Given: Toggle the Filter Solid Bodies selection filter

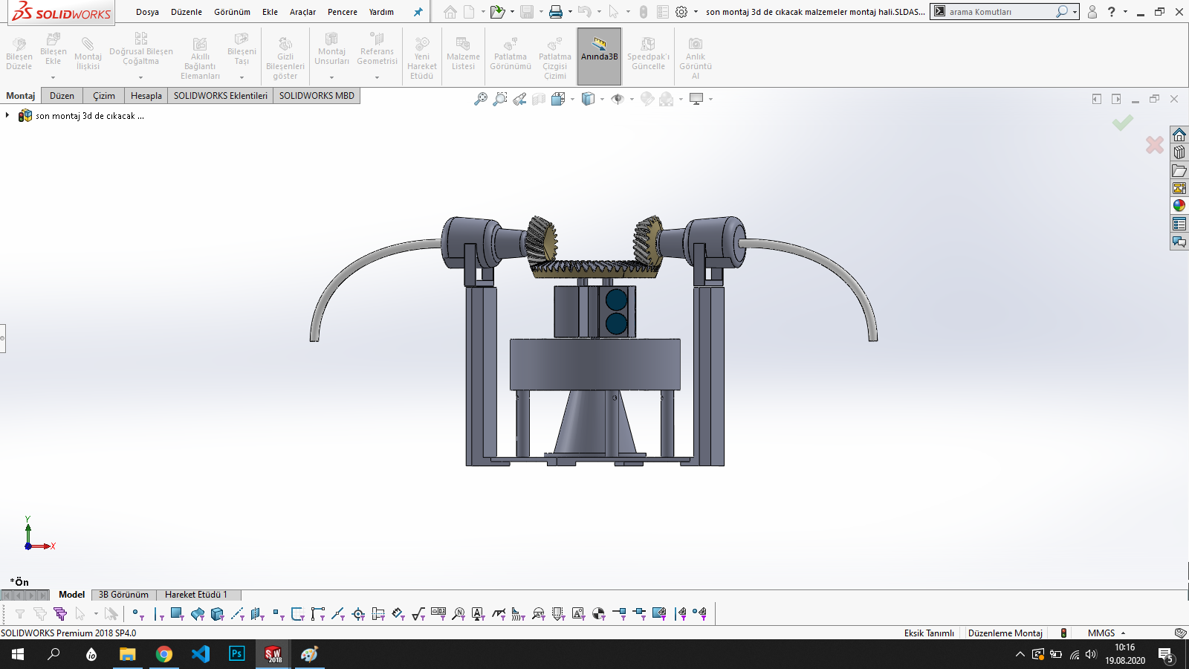Looking at the screenshot, I should click(217, 614).
